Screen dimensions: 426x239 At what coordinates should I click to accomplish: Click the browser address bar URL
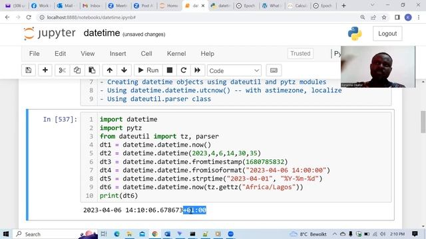pyautogui.click(x=91, y=17)
